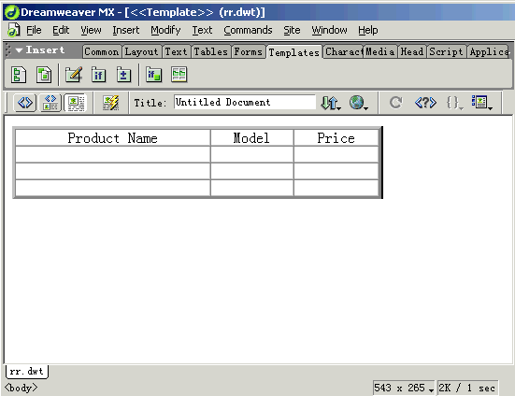Image resolution: width=515 pixels, height=396 pixels.
Task: Click the Repeating Table icon
Action: point(179,75)
